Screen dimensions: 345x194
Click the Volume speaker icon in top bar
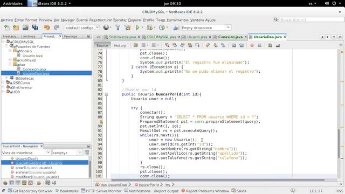[327, 3]
